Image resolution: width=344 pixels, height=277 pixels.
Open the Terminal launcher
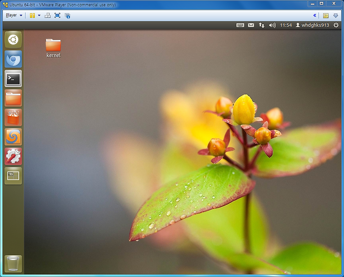click(x=13, y=79)
